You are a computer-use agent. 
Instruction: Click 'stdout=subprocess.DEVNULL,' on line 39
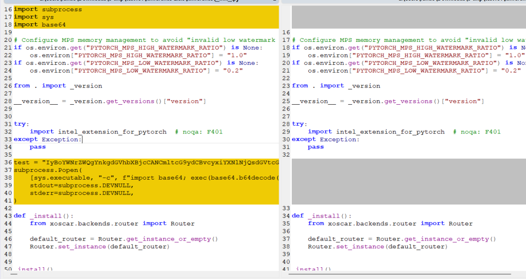point(82,186)
